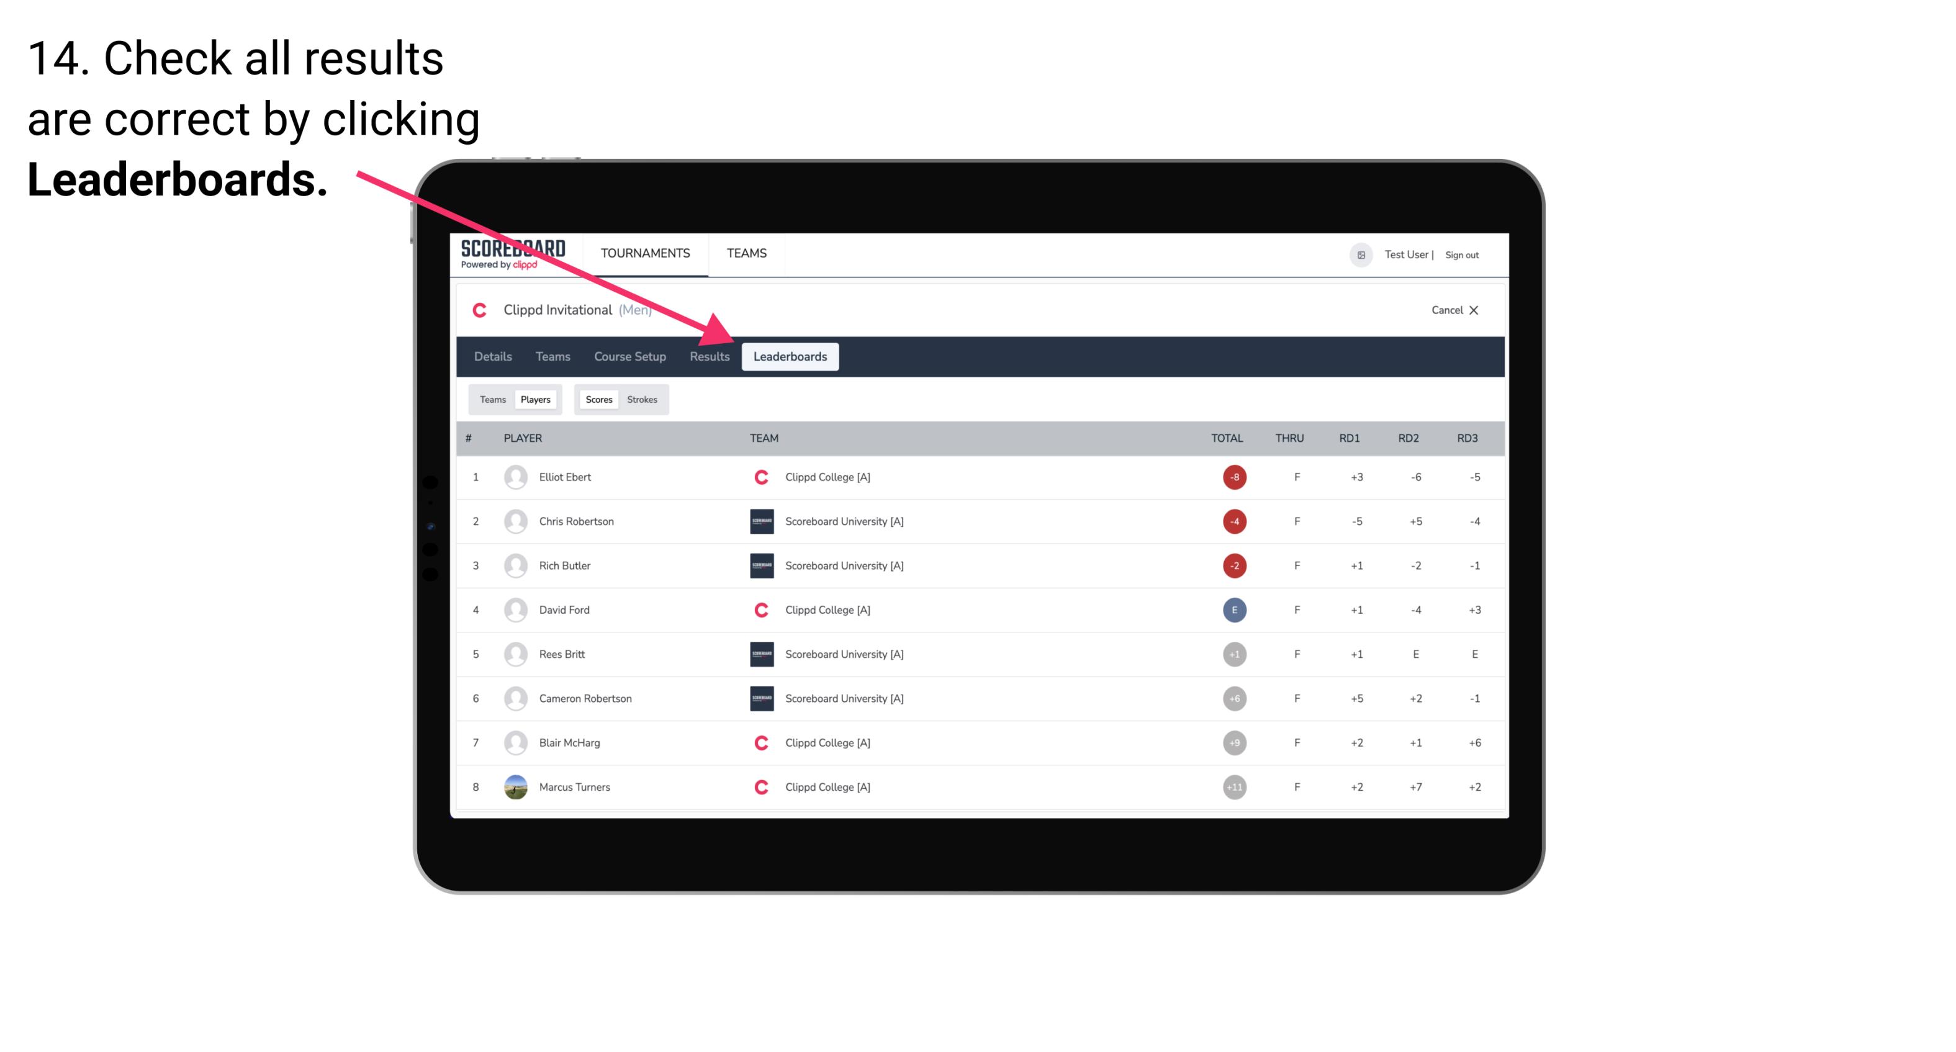Select the Leaderboards tab
The image size is (1956, 1052).
click(790, 356)
